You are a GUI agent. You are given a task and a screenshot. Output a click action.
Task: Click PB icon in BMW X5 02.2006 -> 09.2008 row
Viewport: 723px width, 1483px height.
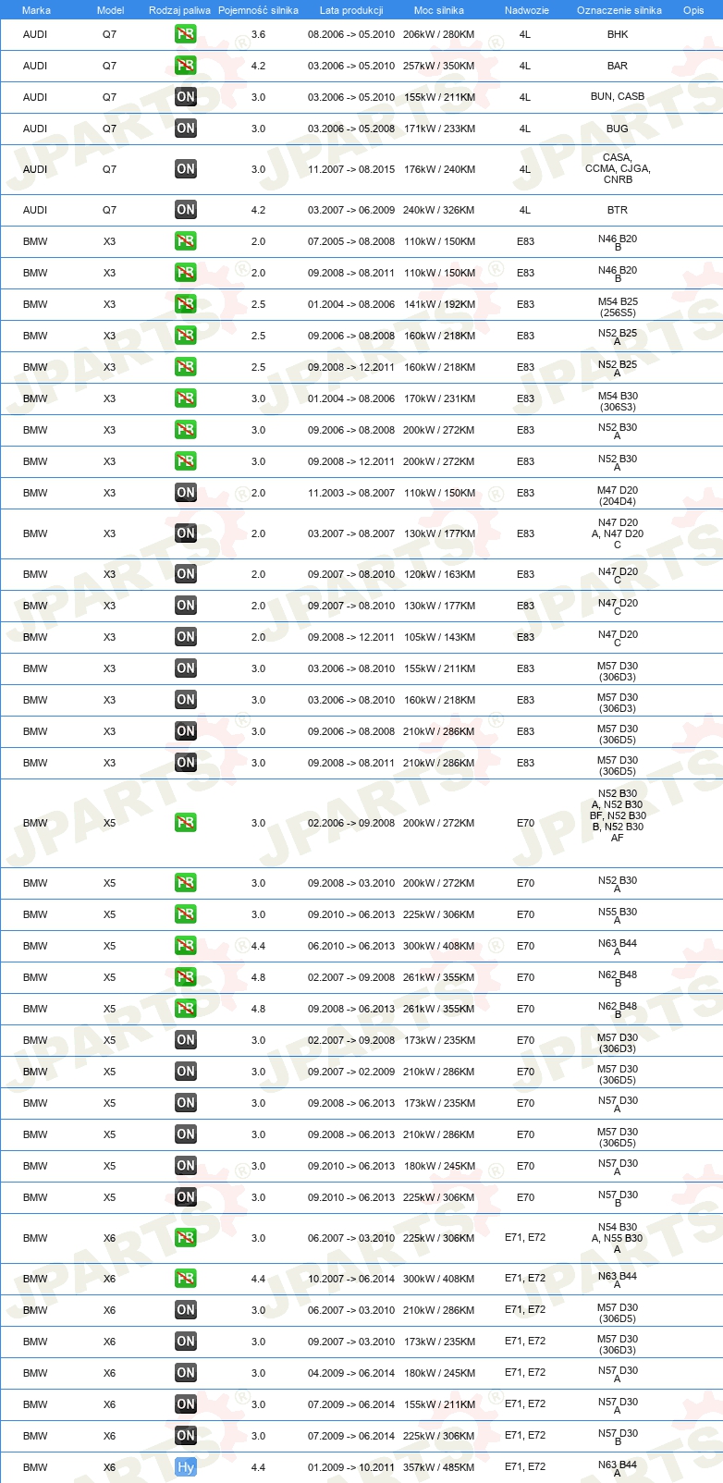(x=186, y=823)
